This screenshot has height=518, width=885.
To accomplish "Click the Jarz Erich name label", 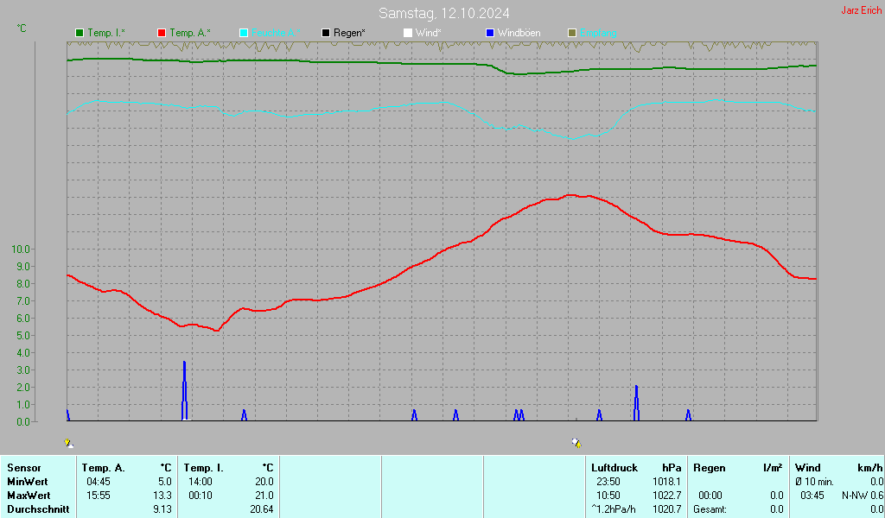I will (x=862, y=10).
